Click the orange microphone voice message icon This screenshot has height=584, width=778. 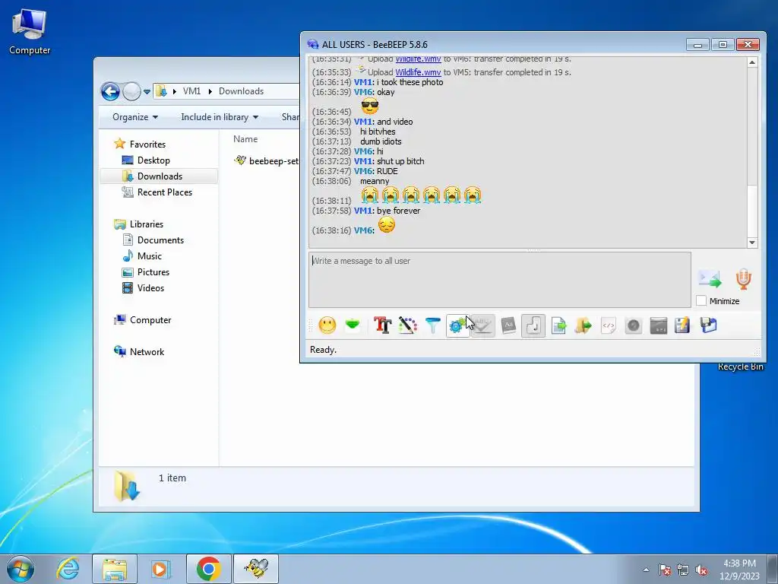[x=743, y=279]
